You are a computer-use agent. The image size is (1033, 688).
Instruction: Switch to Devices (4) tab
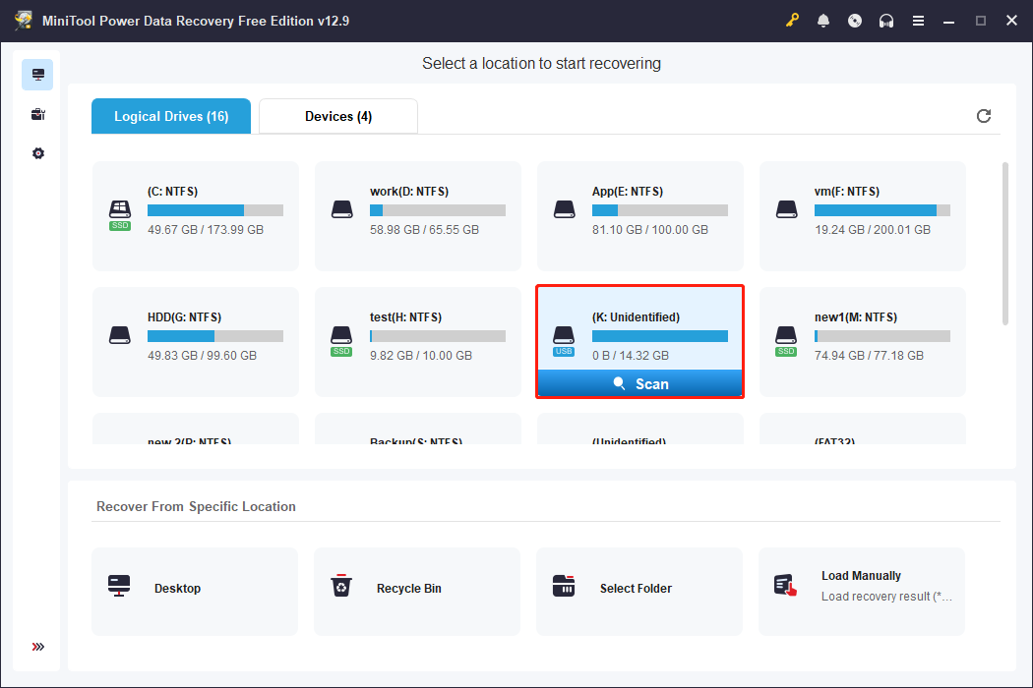[x=338, y=117]
